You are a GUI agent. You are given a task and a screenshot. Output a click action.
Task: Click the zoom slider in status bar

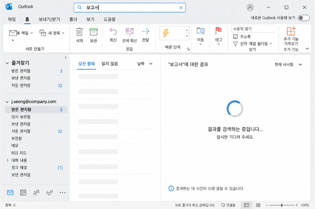point(282,205)
